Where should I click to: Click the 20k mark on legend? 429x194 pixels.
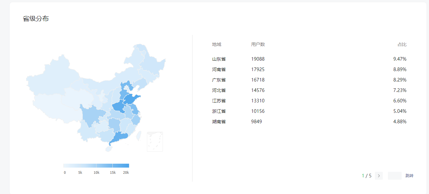[x=126, y=172]
